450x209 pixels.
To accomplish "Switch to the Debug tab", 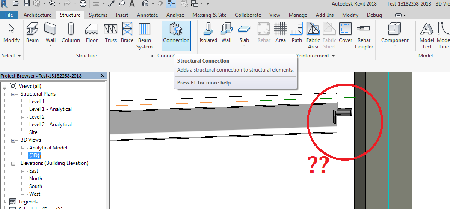I will pyautogui.click(x=374, y=15).
